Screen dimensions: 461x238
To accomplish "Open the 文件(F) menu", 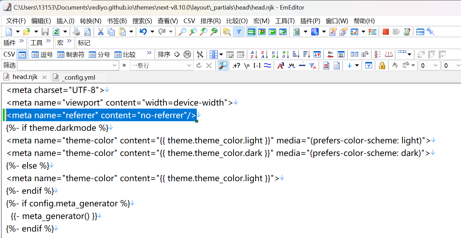I will [16, 21].
